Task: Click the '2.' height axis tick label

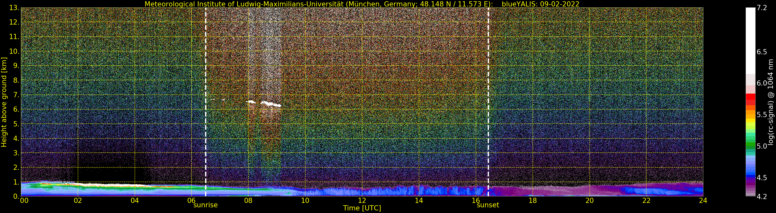Action: pos(16,168)
